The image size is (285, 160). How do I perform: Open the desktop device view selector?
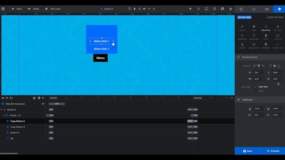[206, 9]
